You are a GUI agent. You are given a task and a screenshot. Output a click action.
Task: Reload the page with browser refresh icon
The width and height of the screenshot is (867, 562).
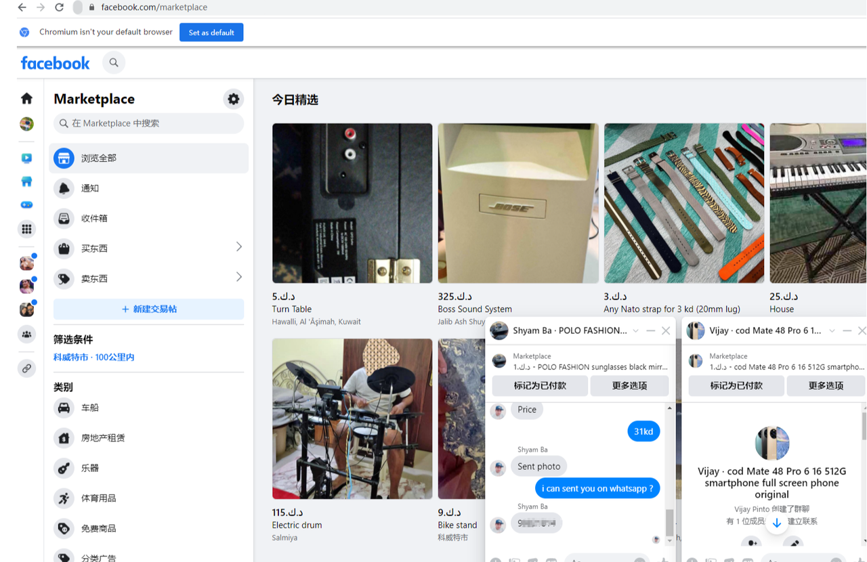point(59,7)
